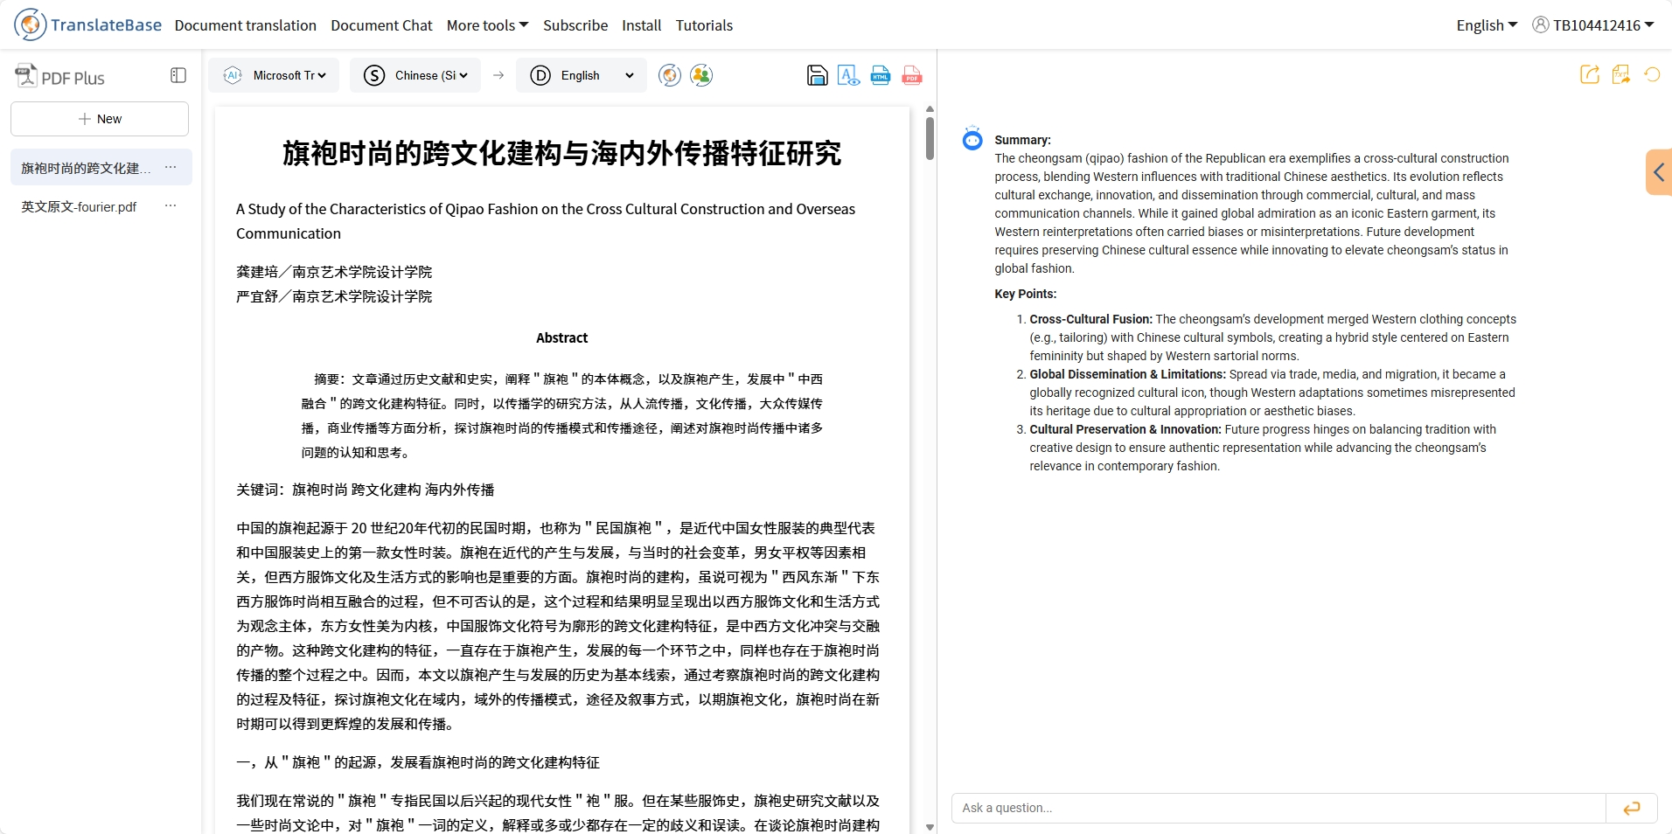Click the 关键词 keywords line

click(x=366, y=490)
